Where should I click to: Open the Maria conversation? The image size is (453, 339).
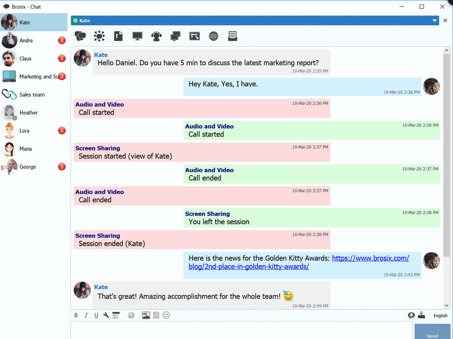click(34, 148)
